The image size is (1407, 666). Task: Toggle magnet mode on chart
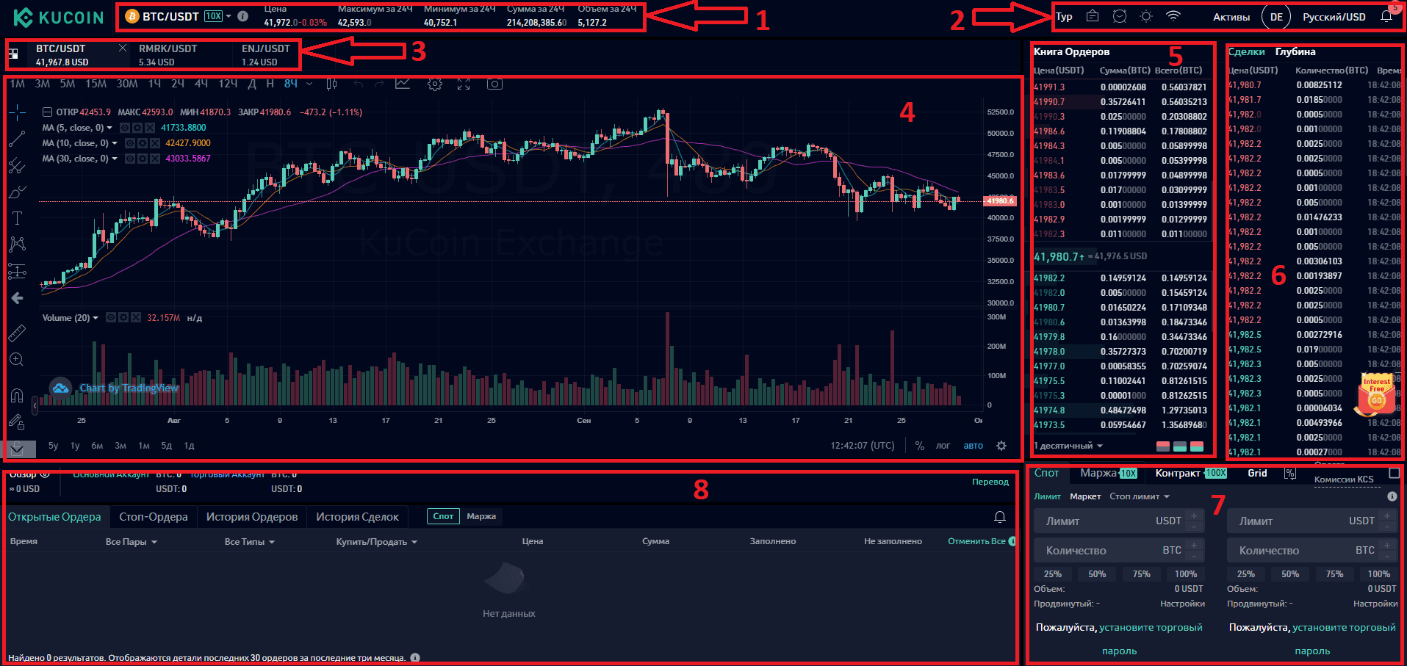pos(17,396)
